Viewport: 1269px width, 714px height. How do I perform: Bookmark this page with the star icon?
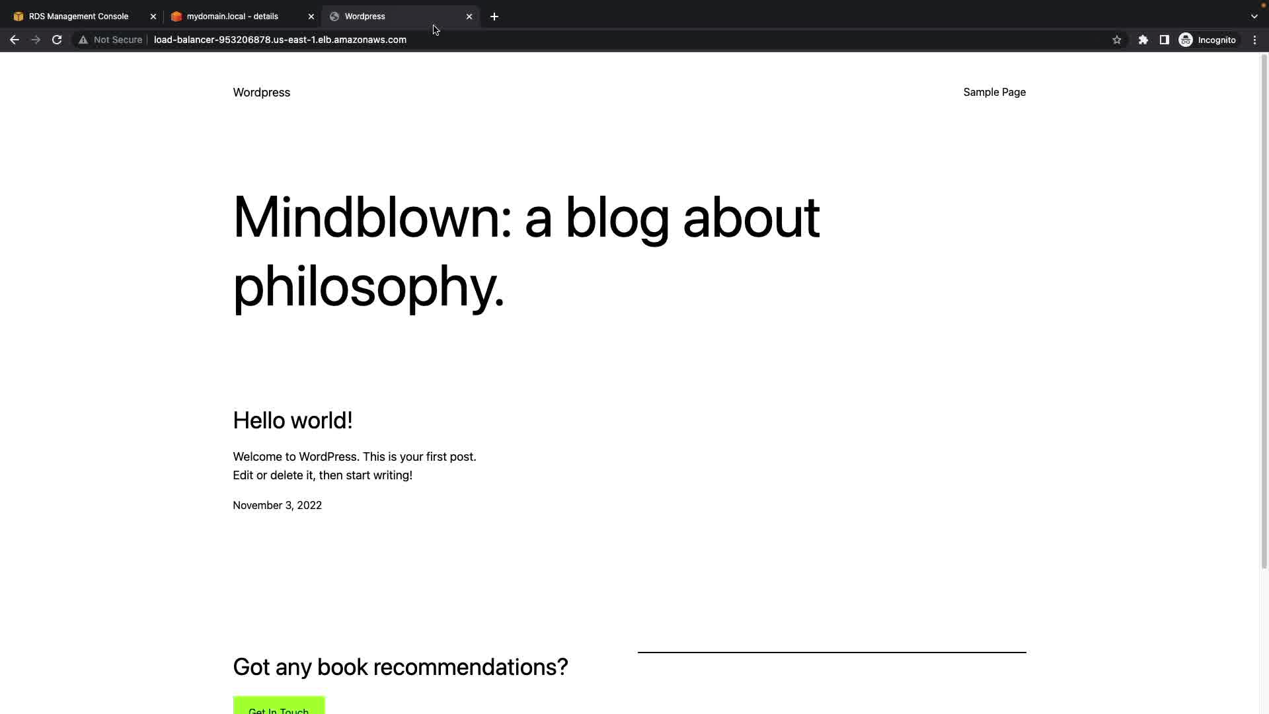coord(1117,40)
